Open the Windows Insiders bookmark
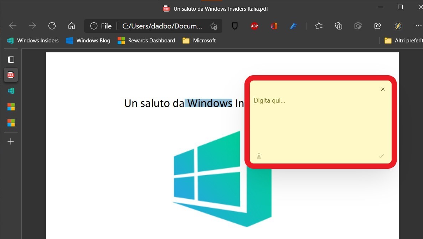The image size is (423, 239). (x=33, y=41)
